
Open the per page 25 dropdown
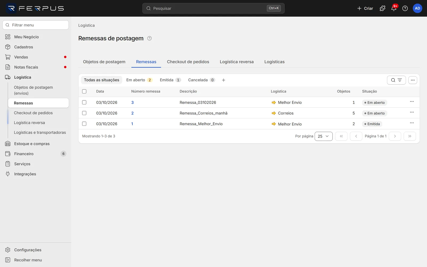click(323, 136)
